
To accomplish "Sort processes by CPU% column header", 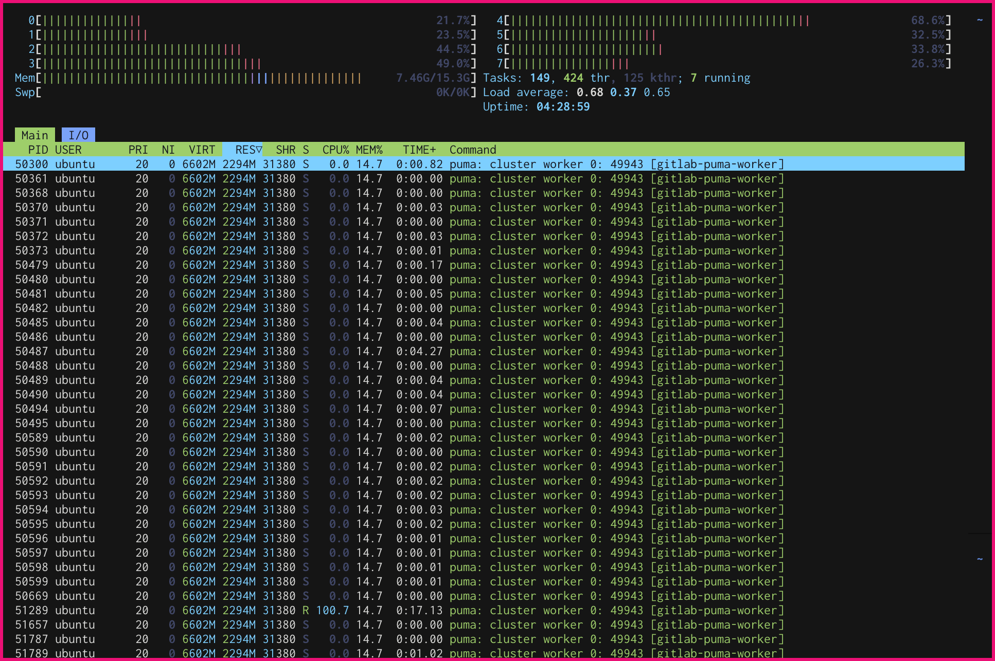I will [336, 150].
